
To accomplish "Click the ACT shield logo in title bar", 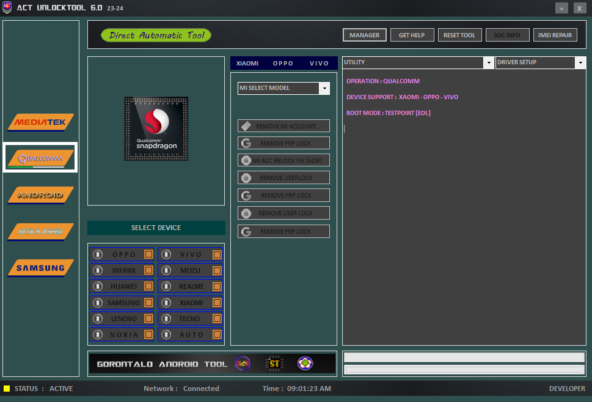I will pos(7,7).
